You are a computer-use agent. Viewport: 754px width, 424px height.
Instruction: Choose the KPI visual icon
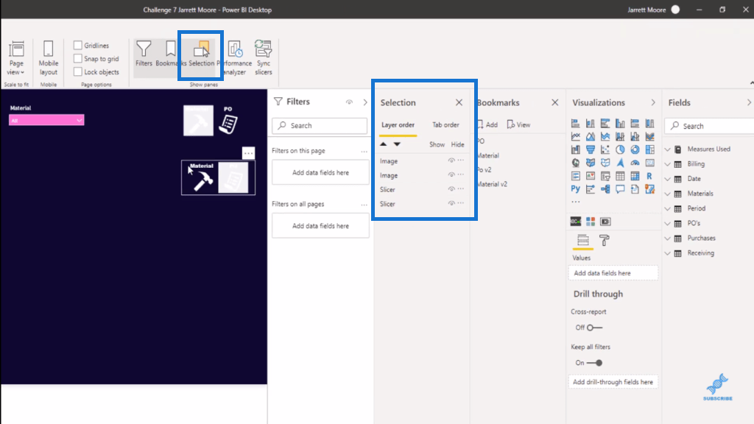click(591, 176)
